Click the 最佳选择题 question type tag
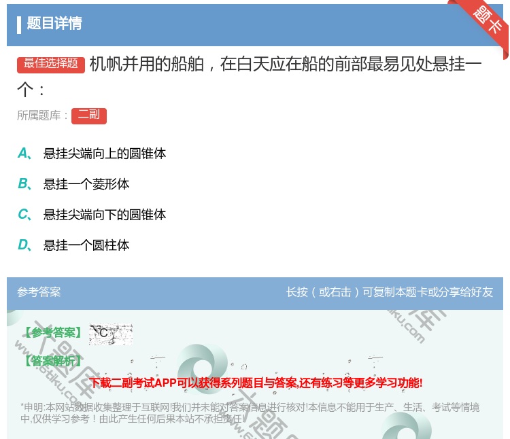This screenshot has width=510, height=439. pos(51,65)
